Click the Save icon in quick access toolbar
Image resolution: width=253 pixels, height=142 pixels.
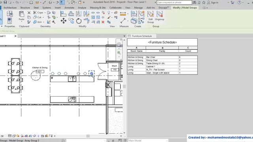coord(5,2)
